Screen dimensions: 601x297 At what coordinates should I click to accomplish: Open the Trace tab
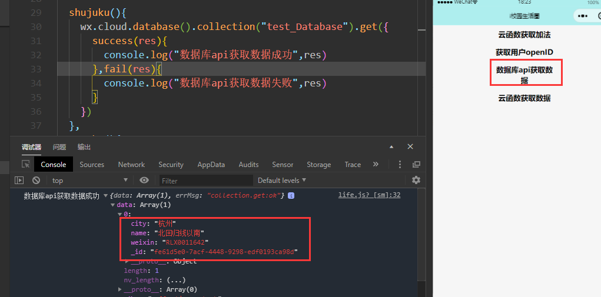point(353,165)
